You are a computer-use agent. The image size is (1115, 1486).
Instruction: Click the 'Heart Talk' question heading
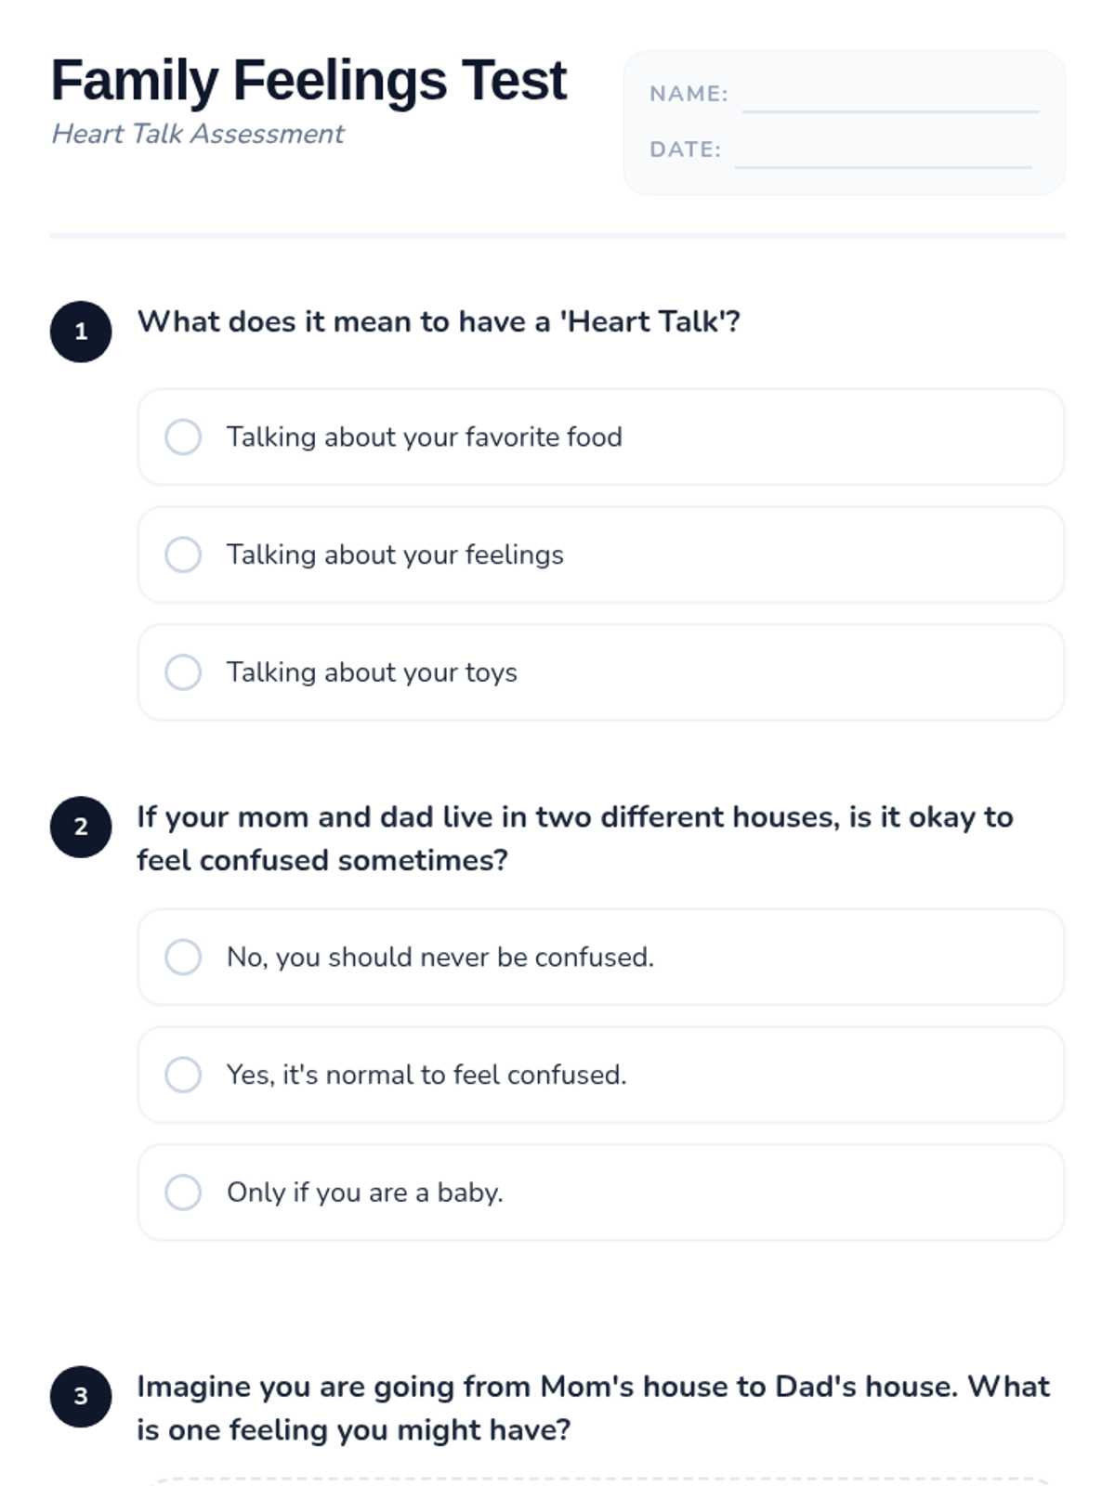pos(439,321)
